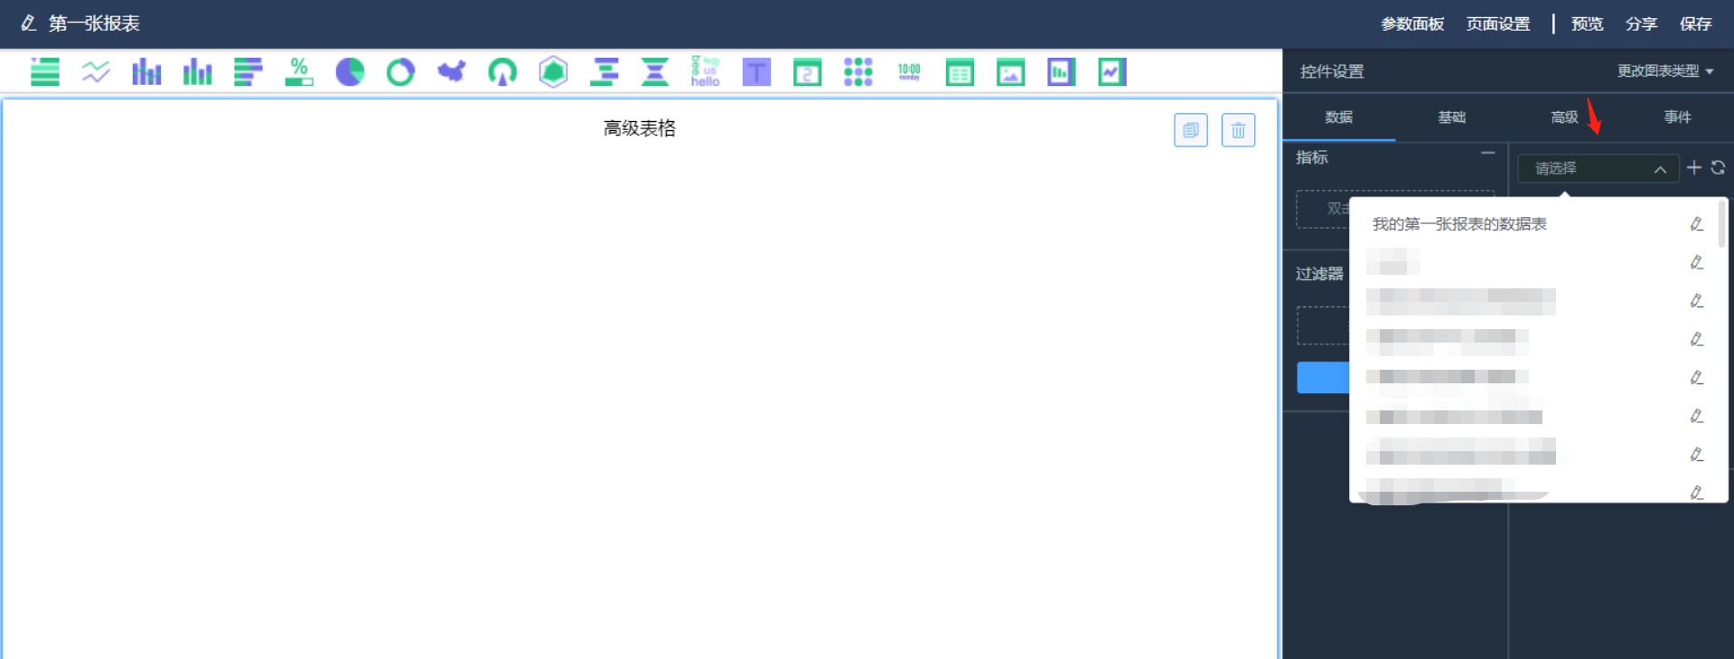Add the percentage progress bar widget

click(x=299, y=71)
